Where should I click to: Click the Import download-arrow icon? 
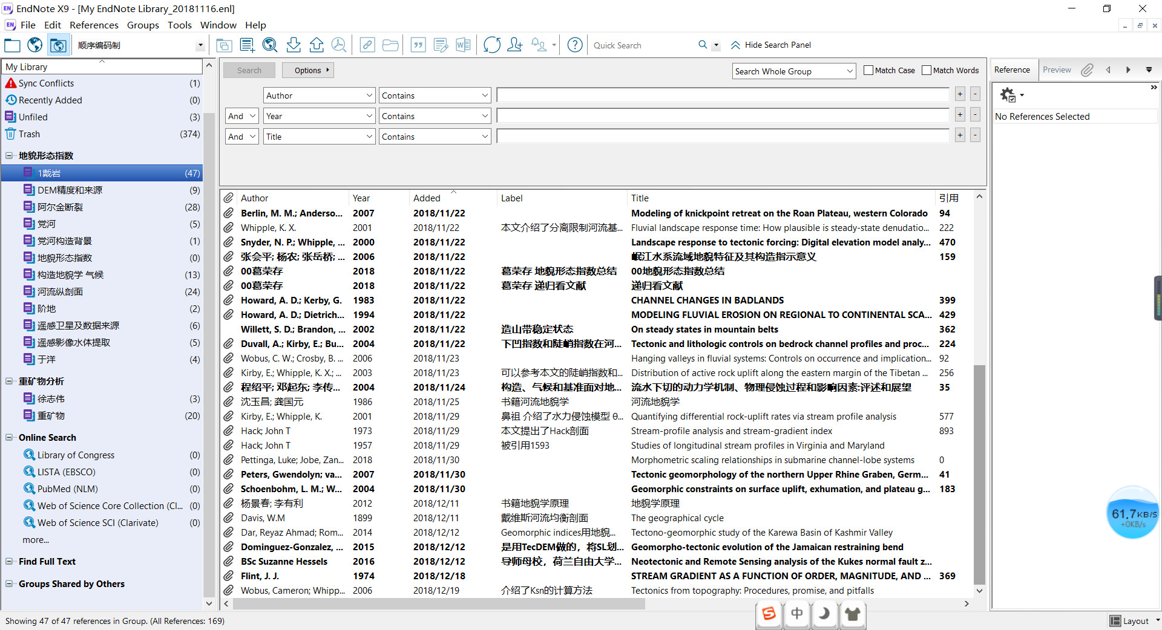[294, 45]
